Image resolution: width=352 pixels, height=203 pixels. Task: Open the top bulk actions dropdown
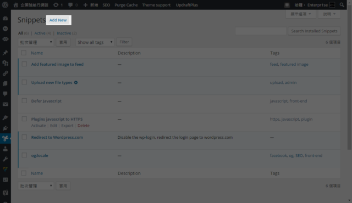(x=36, y=42)
